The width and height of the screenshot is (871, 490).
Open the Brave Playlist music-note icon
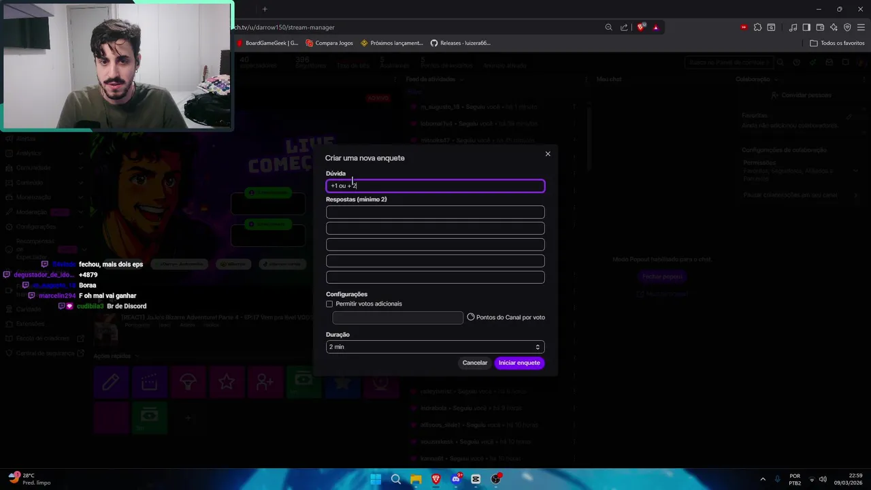(793, 27)
